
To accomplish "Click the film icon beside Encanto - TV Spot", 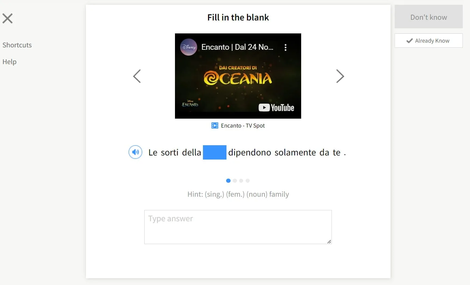I will pos(215,125).
